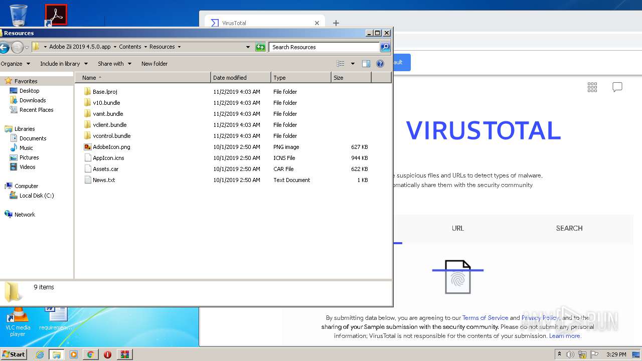Open the Pictures library
Viewport: 642px width, 361px height.
pos(29,157)
